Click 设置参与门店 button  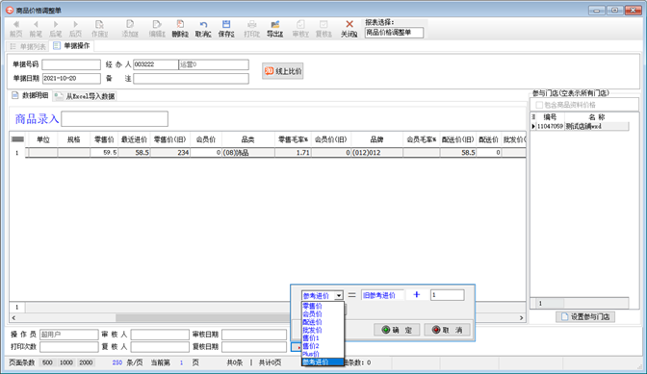pyautogui.click(x=585, y=316)
